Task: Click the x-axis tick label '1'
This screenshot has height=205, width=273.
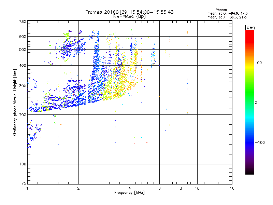Action: 27,188
